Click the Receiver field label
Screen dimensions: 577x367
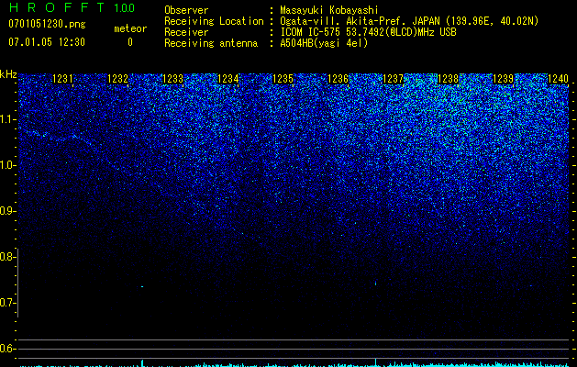[x=186, y=32]
